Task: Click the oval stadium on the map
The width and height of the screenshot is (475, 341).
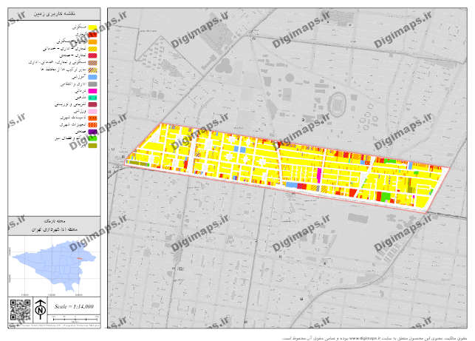Action: [x=337, y=104]
